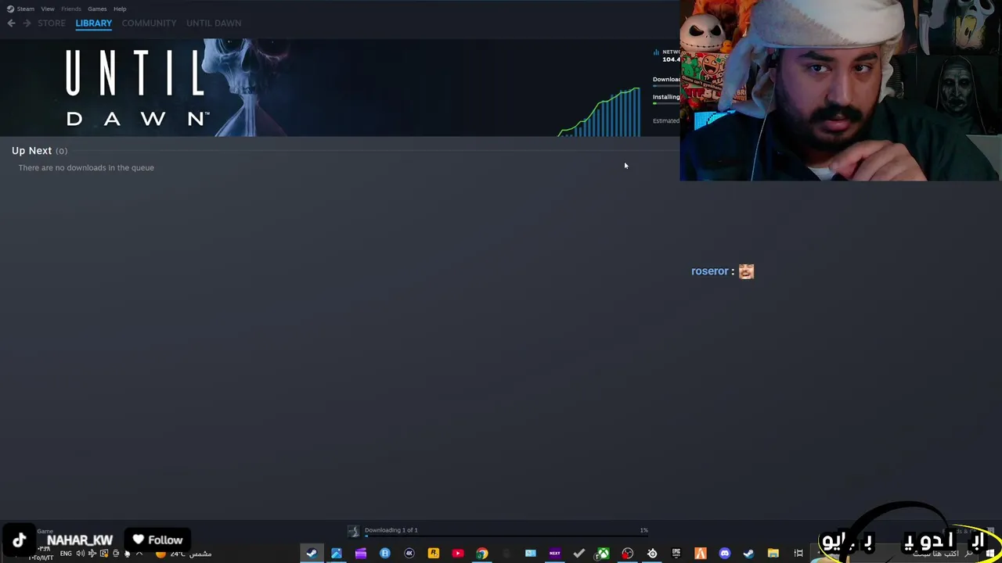Click the Follow button overlay
1002x563 pixels.
[158, 540]
